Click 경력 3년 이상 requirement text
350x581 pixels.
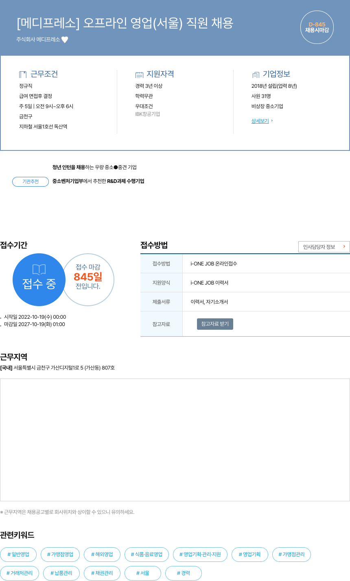pyautogui.click(x=149, y=86)
